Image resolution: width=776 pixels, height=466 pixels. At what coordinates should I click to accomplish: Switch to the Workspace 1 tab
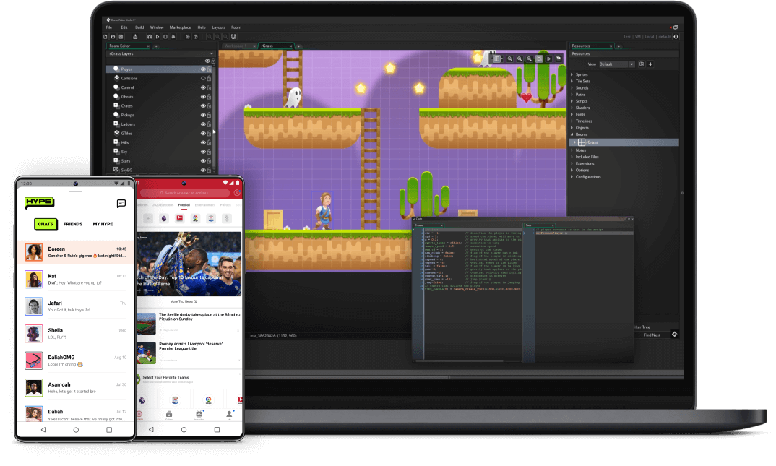(235, 46)
